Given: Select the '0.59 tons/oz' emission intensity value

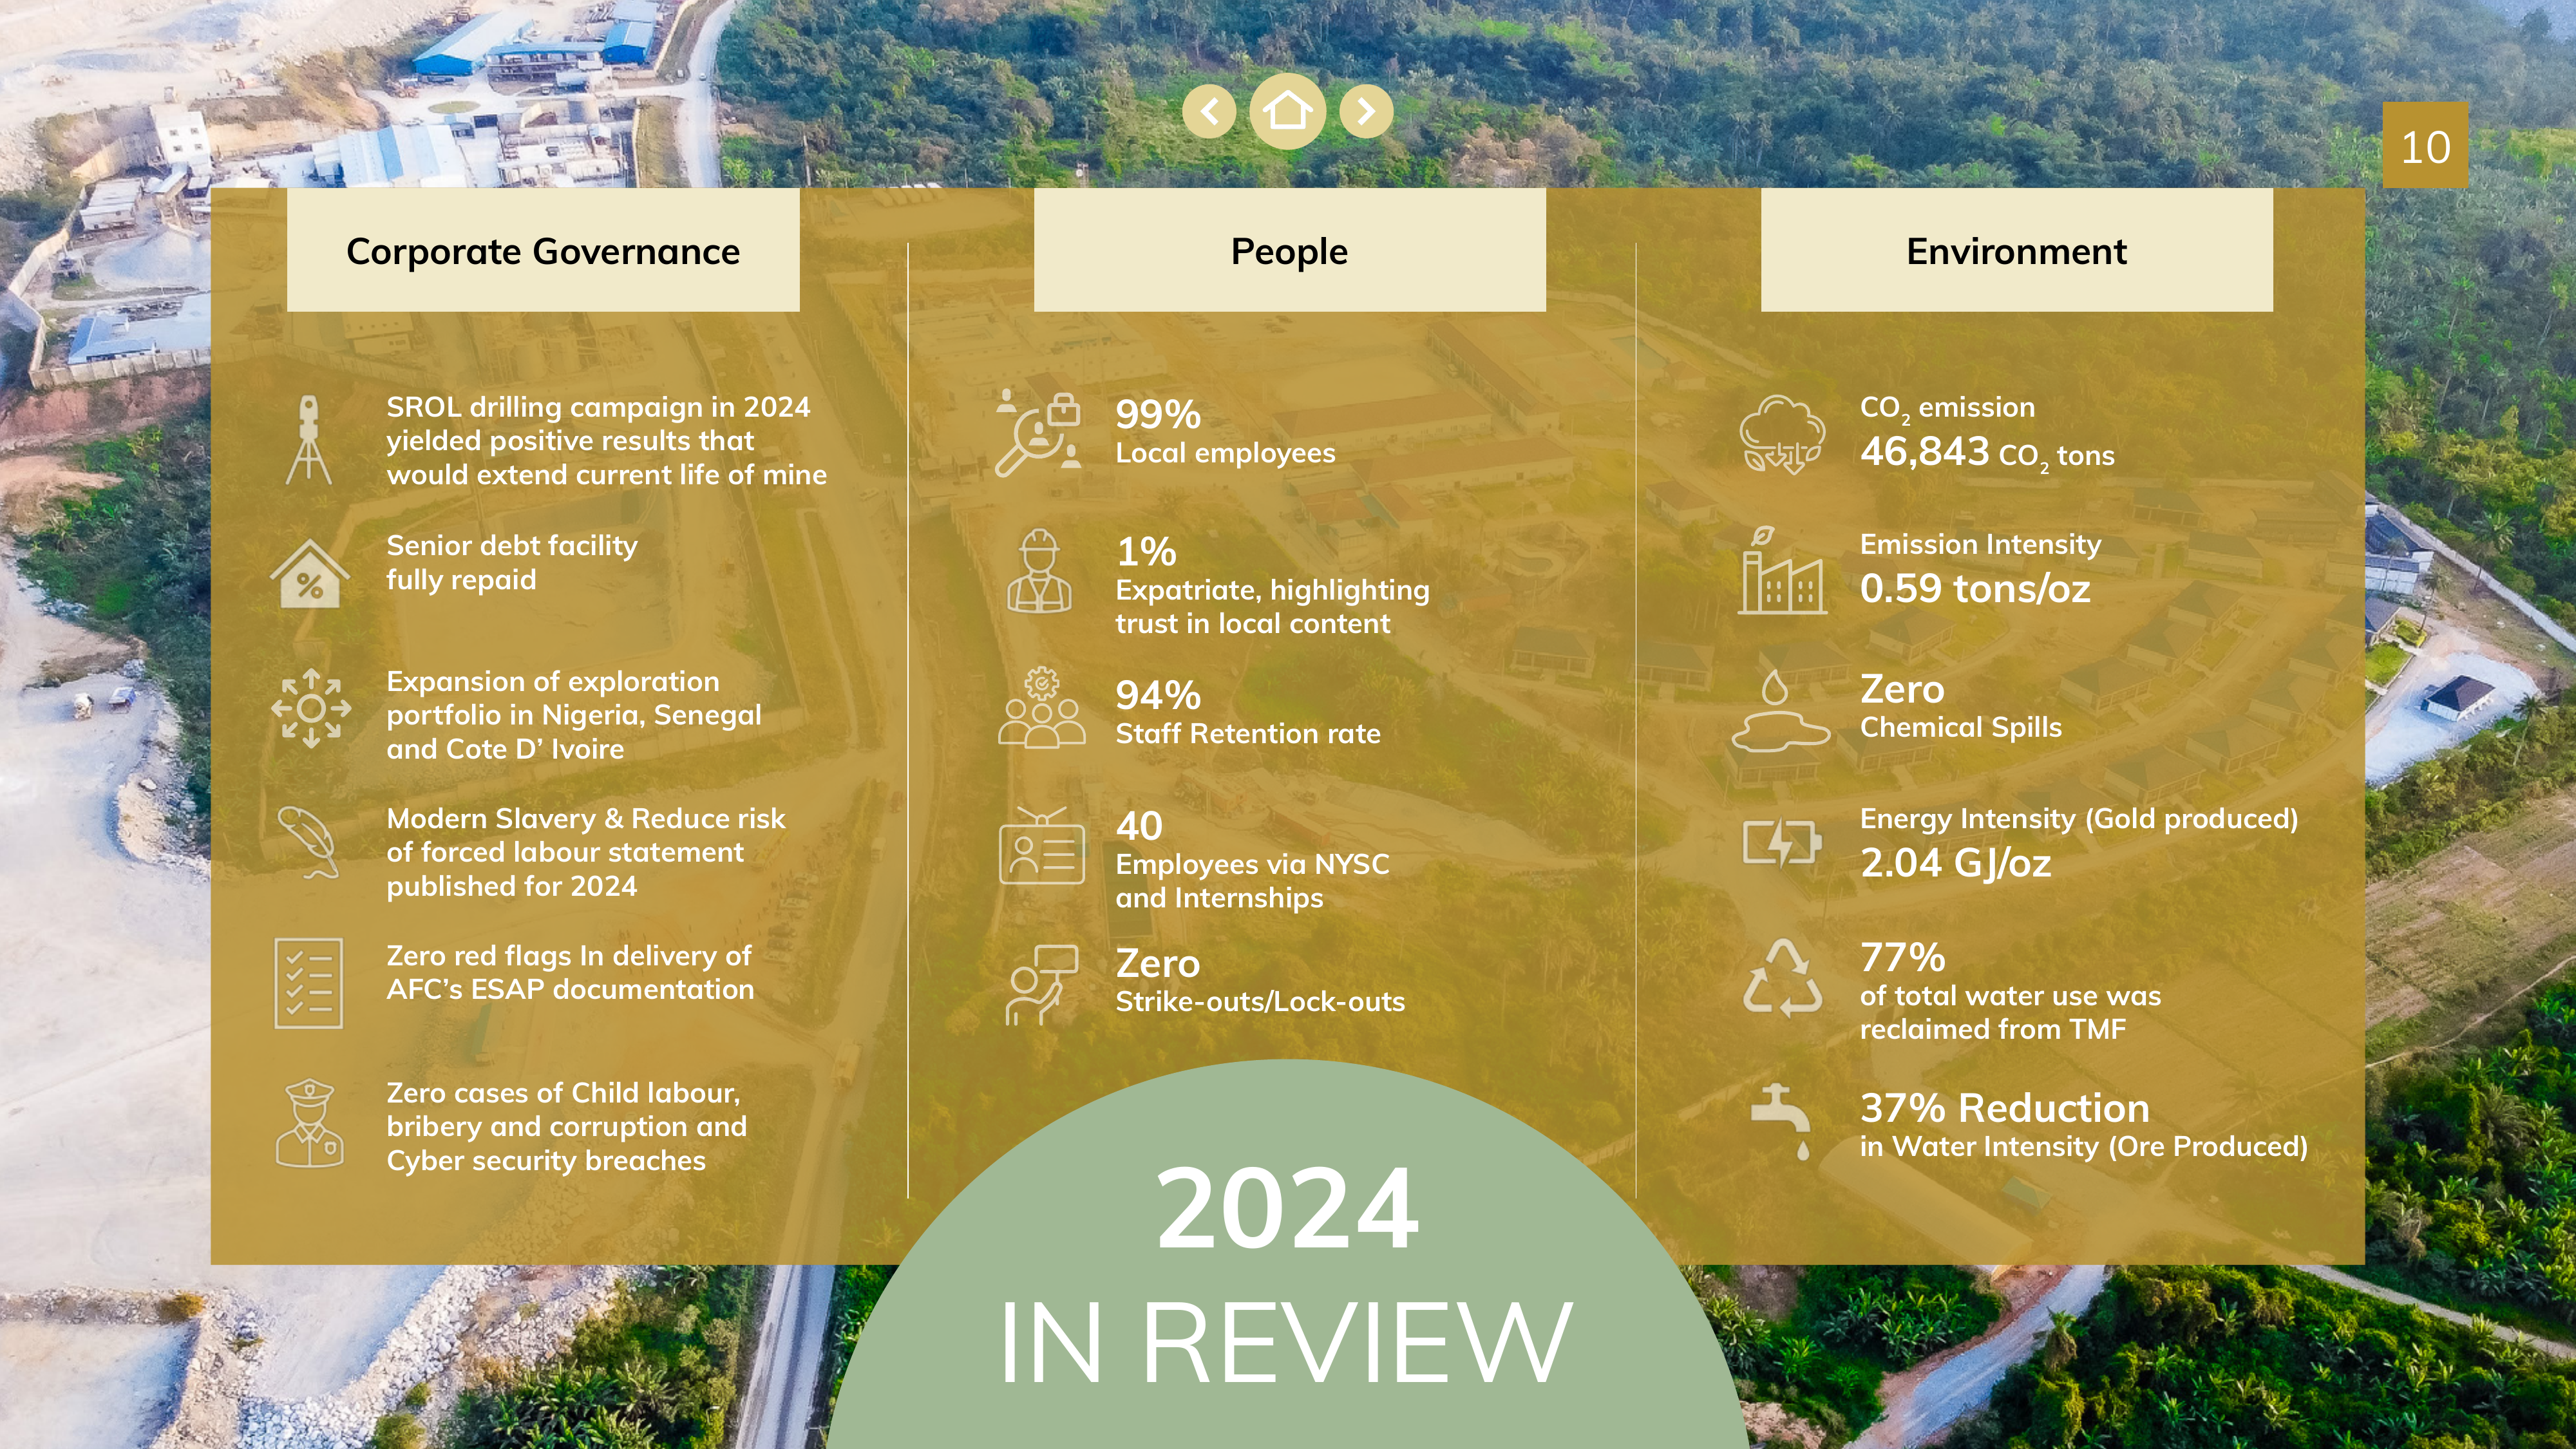Looking at the screenshot, I should point(1975,588).
